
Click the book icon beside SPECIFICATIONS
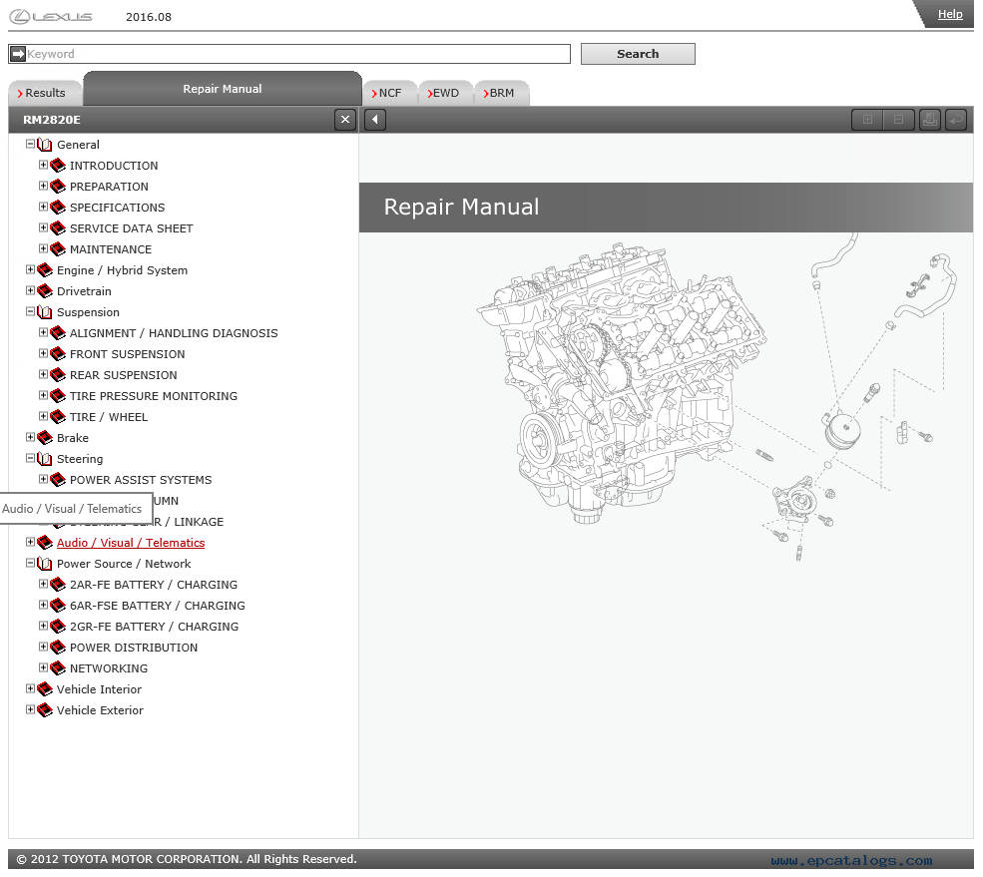point(58,208)
